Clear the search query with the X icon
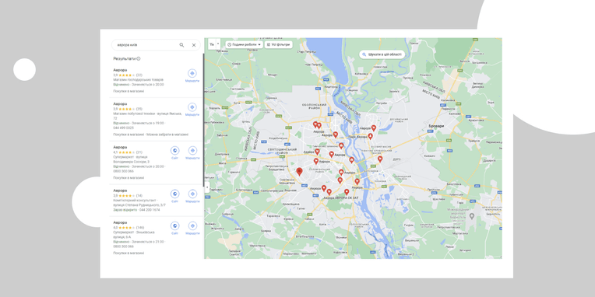This screenshot has height=297, width=595. 193,45
